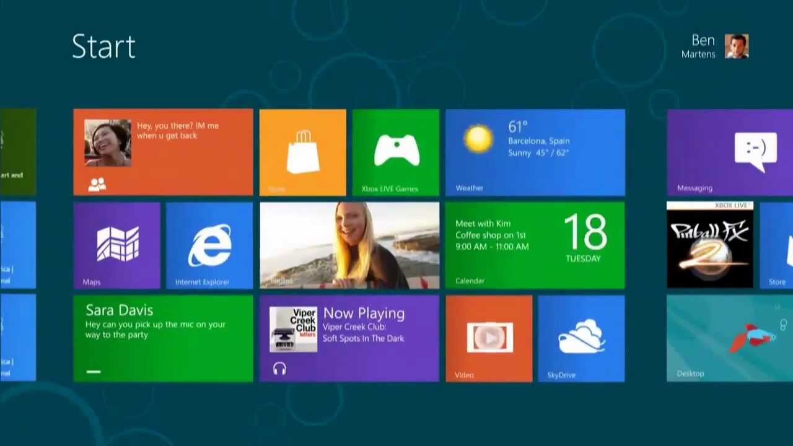
Task: Click Ben Martens profile picture
Action: pos(737,46)
